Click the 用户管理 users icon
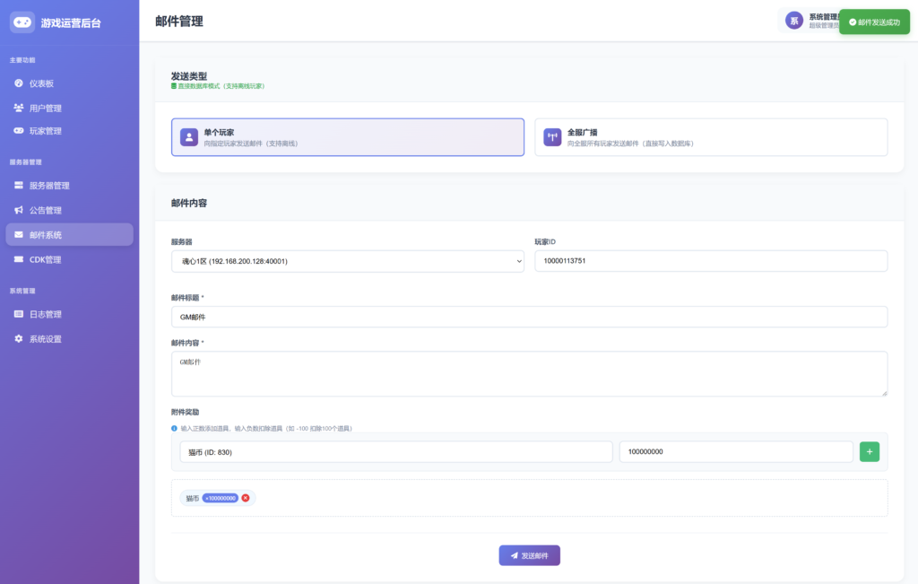 [19, 108]
